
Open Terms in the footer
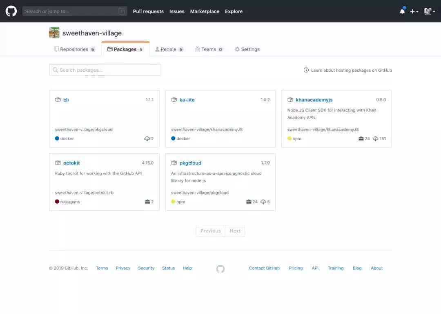(x=102, y=268)
